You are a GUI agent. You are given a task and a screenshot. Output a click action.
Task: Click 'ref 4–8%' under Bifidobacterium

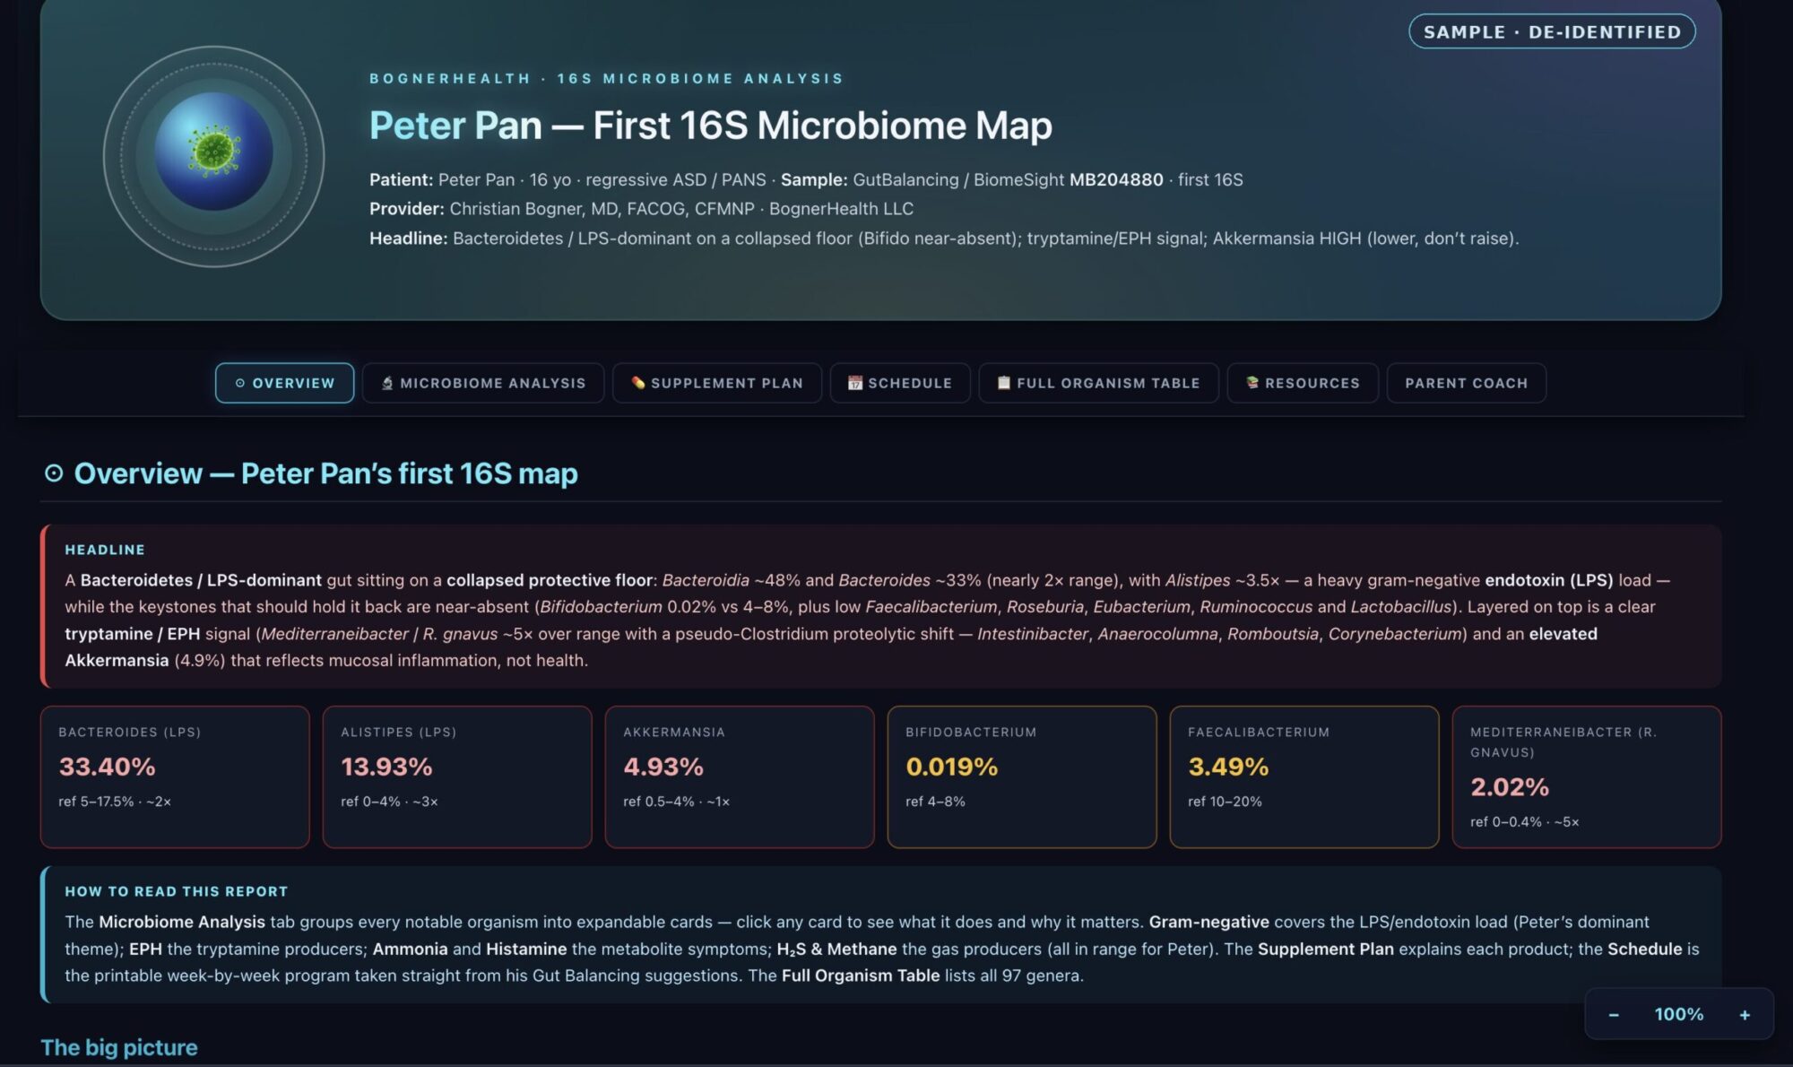(935, 802)
